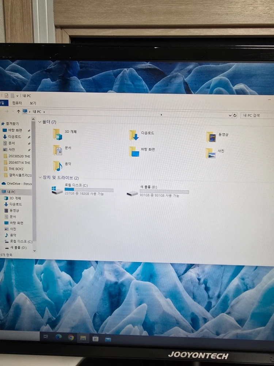Select OneDrive in the navigation pane
274x366 pixels.
(x=18, y=183)
